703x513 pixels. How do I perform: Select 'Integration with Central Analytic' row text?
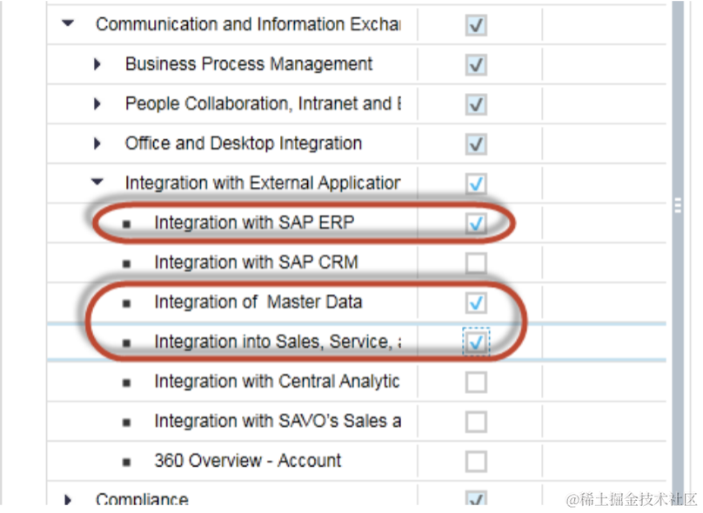point(277,382)
